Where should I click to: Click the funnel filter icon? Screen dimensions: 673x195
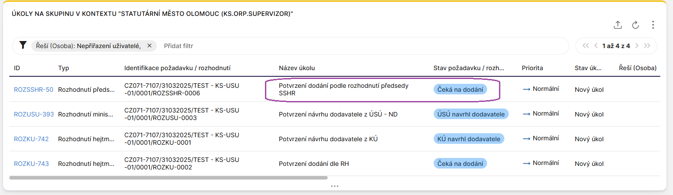click(x=23, y=45)
